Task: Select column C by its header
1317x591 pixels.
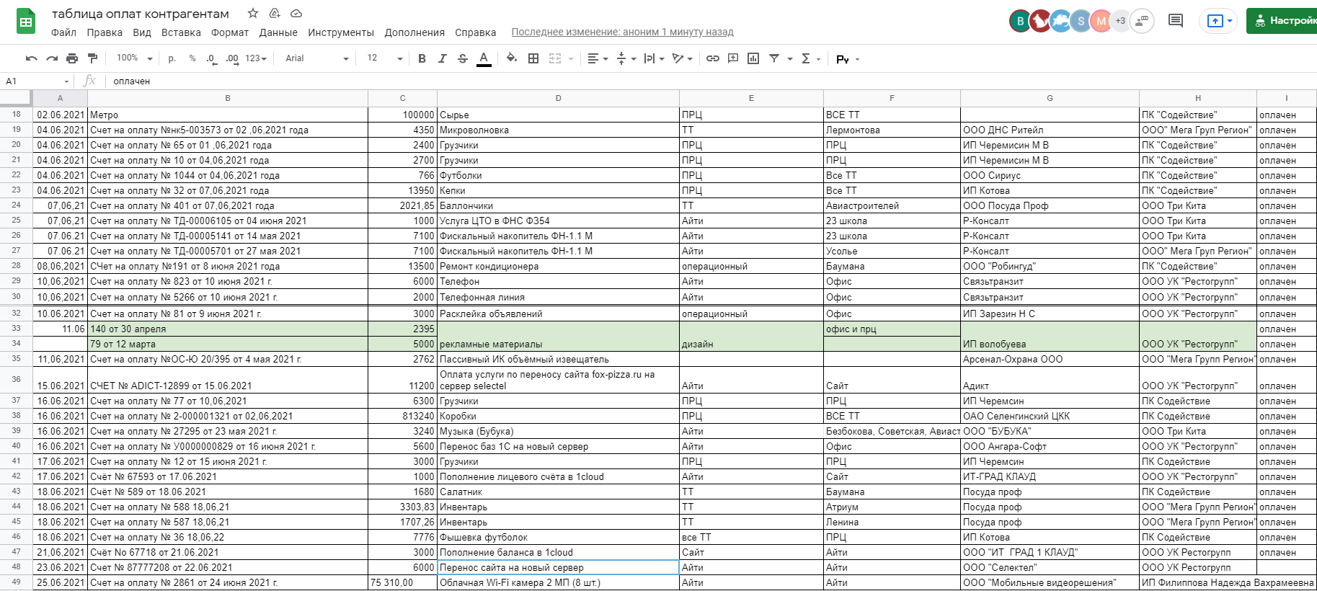Action: pyautogui.click(x=402, y=98)
